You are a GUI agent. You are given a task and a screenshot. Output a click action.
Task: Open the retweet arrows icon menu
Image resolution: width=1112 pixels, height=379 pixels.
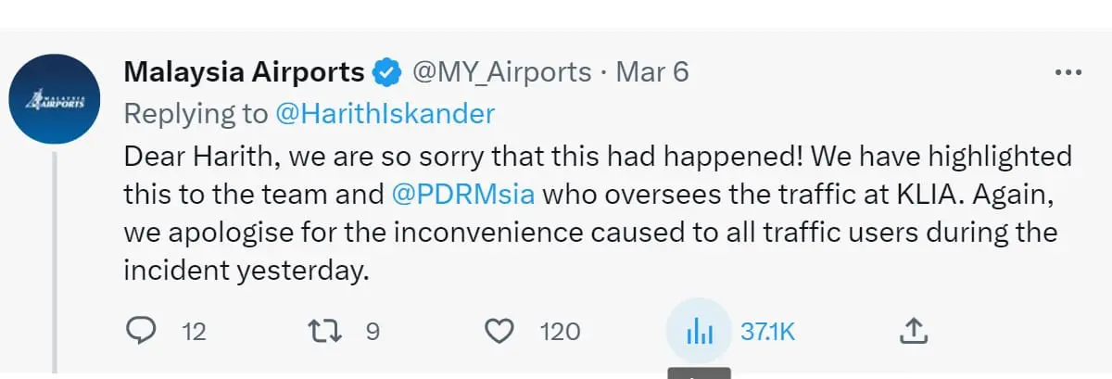point(324,331)
